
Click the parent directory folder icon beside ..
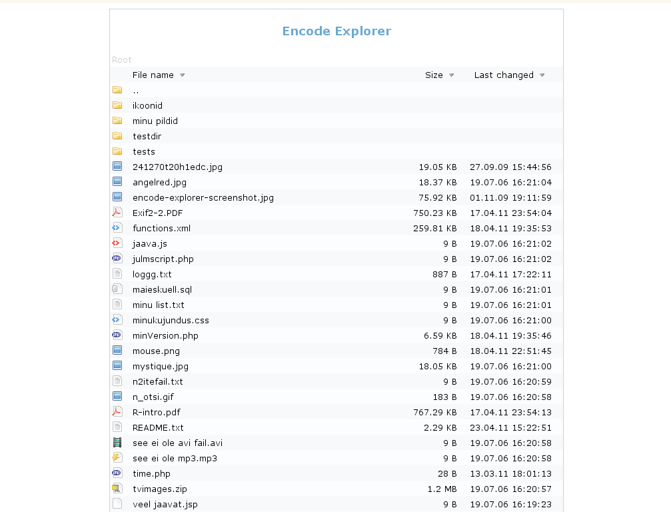click(x=117, y=90)
